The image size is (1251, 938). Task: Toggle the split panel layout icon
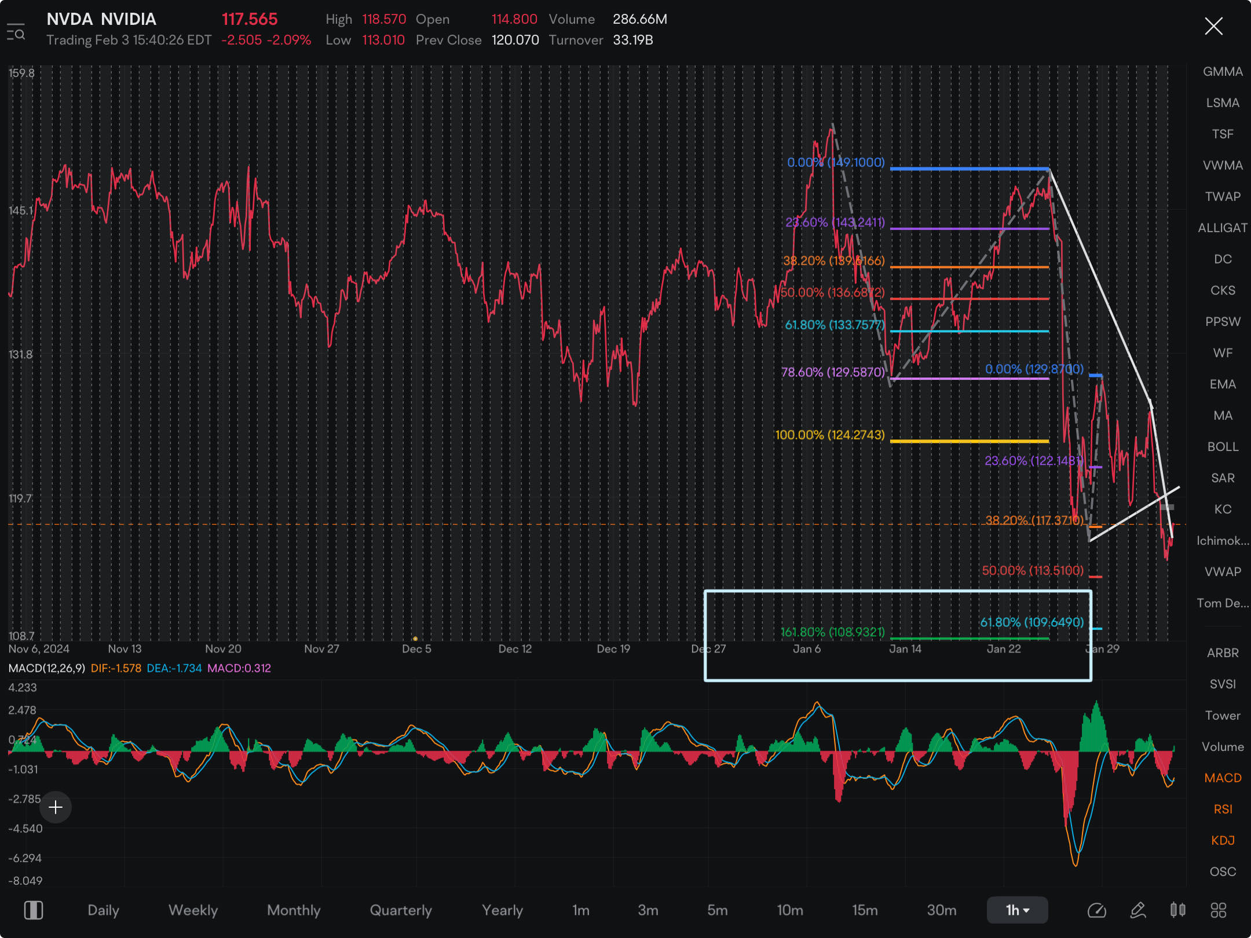[34, 910]
